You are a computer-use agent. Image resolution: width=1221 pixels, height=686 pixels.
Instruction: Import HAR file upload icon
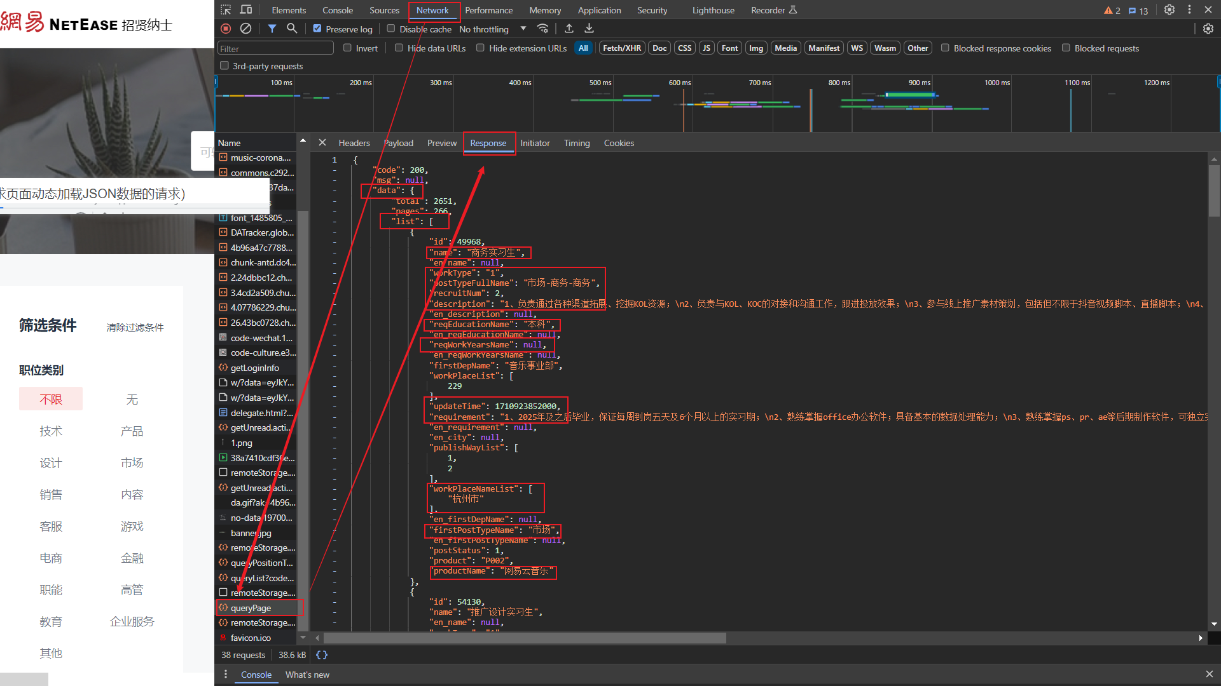(x=569, y=29)
